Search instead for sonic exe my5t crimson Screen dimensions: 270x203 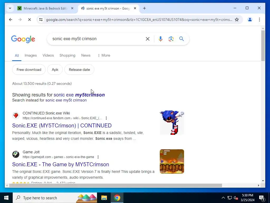[x=66, y=100]
